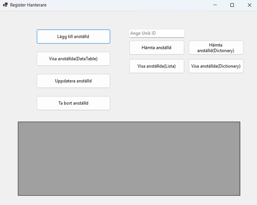Click Hämta anställd(Dictonary) button
The width and height of the screenshot is (257, 205).
coord(216,48)
